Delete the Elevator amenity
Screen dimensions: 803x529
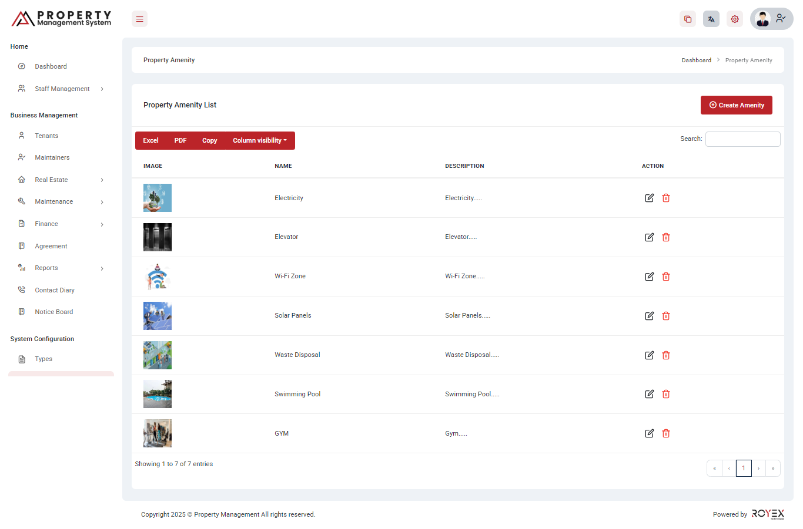pos(666,237)
